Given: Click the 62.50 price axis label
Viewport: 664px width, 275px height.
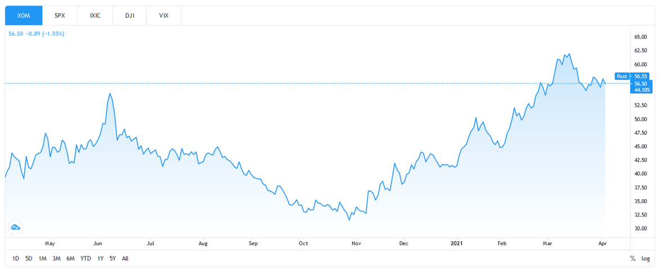Looking at the screenshot, I should pyautogui.click(x=641, y=51).
